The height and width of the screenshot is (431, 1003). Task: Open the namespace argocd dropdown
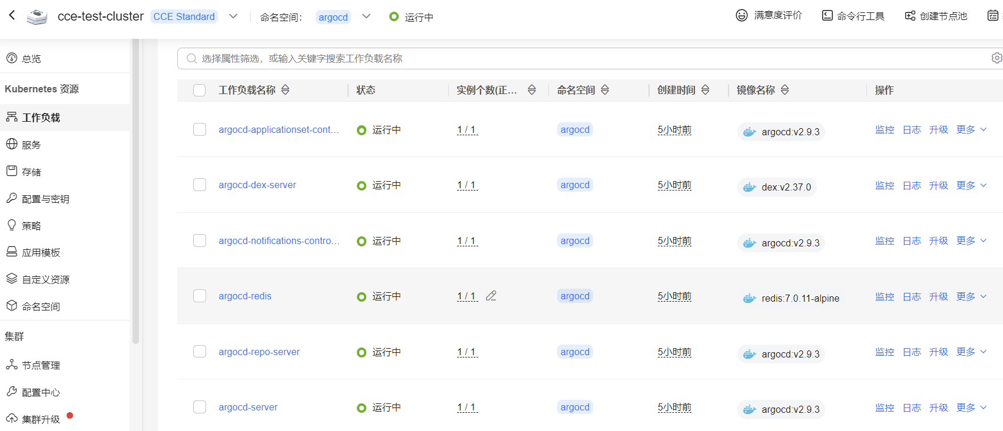pyautogui.click(x=366, y=16)
